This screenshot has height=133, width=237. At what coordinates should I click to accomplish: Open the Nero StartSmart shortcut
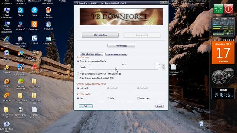coord(48,13)
